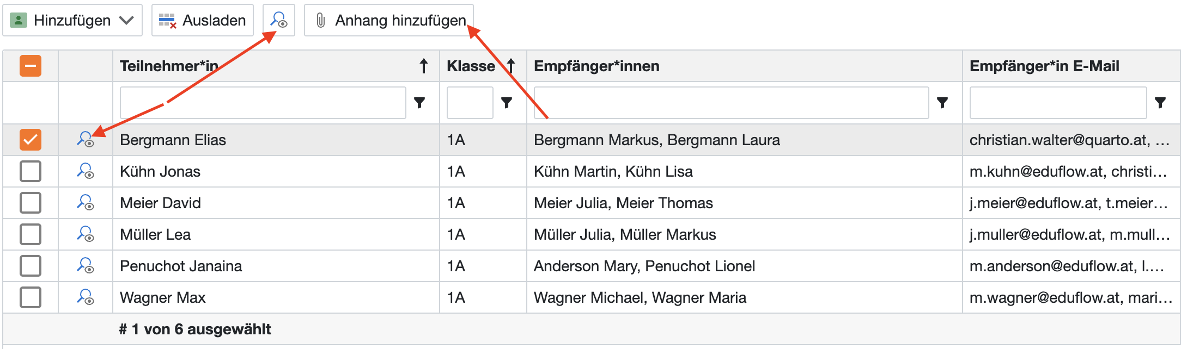
Task: Click the Ausladen button
Action: pos(203,21)
